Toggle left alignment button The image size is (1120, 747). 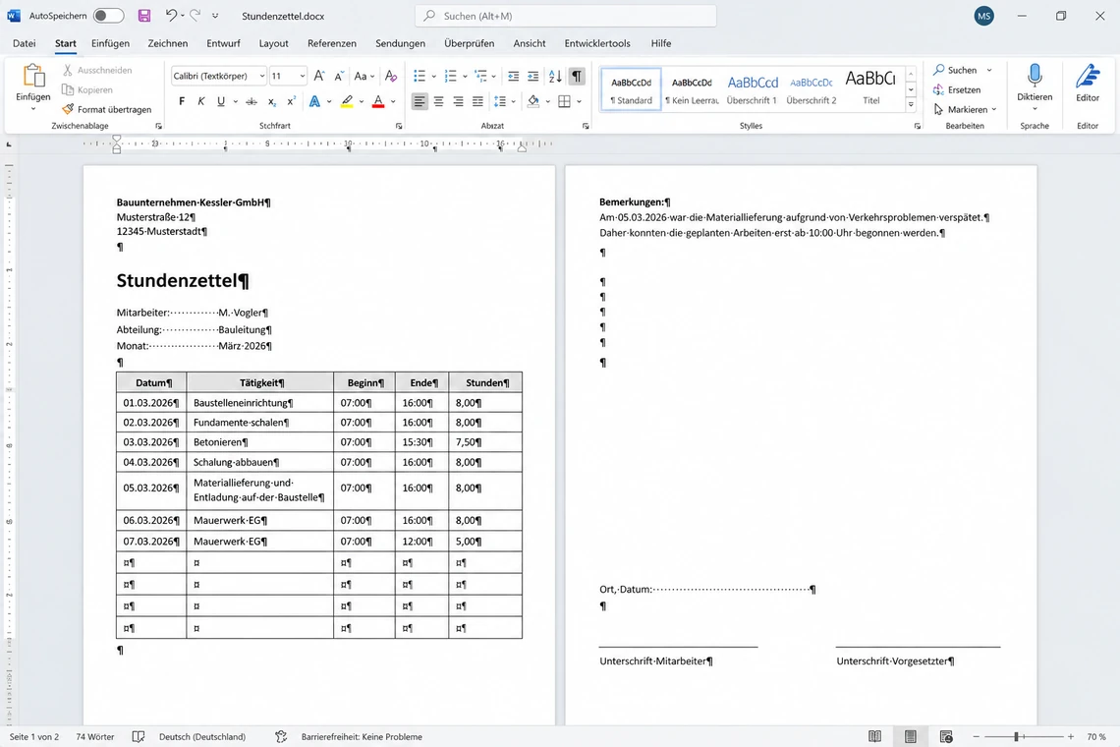pos(420,101)
